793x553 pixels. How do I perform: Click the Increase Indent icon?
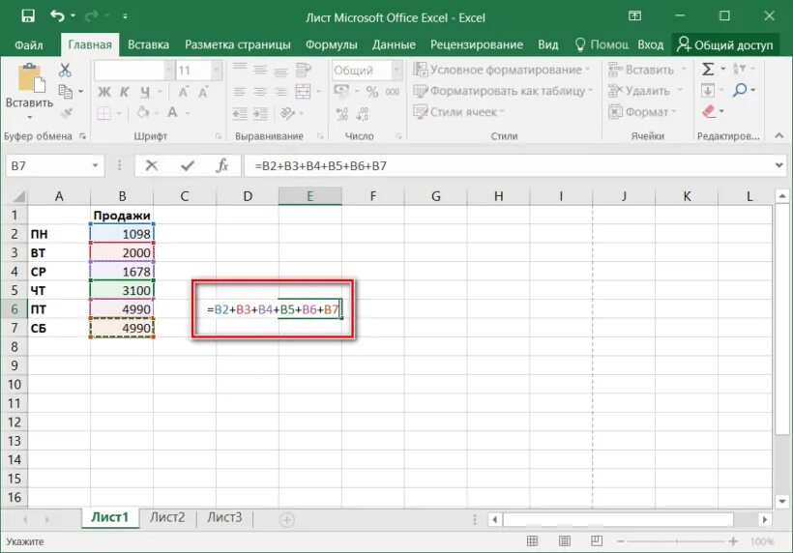260,113
